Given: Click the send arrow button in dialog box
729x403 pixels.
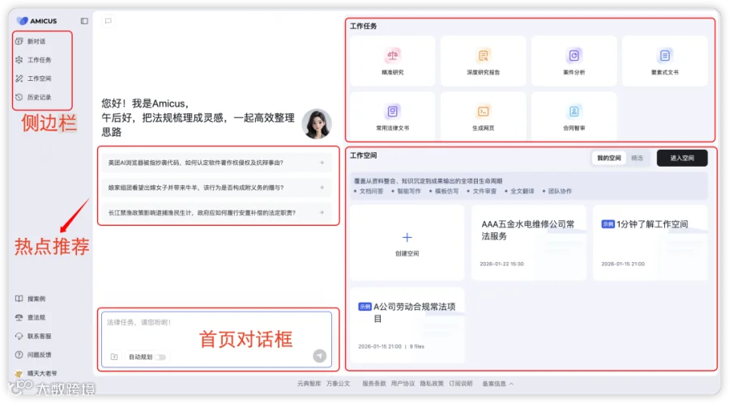Looking at the screenshot, I should (319, 355).
